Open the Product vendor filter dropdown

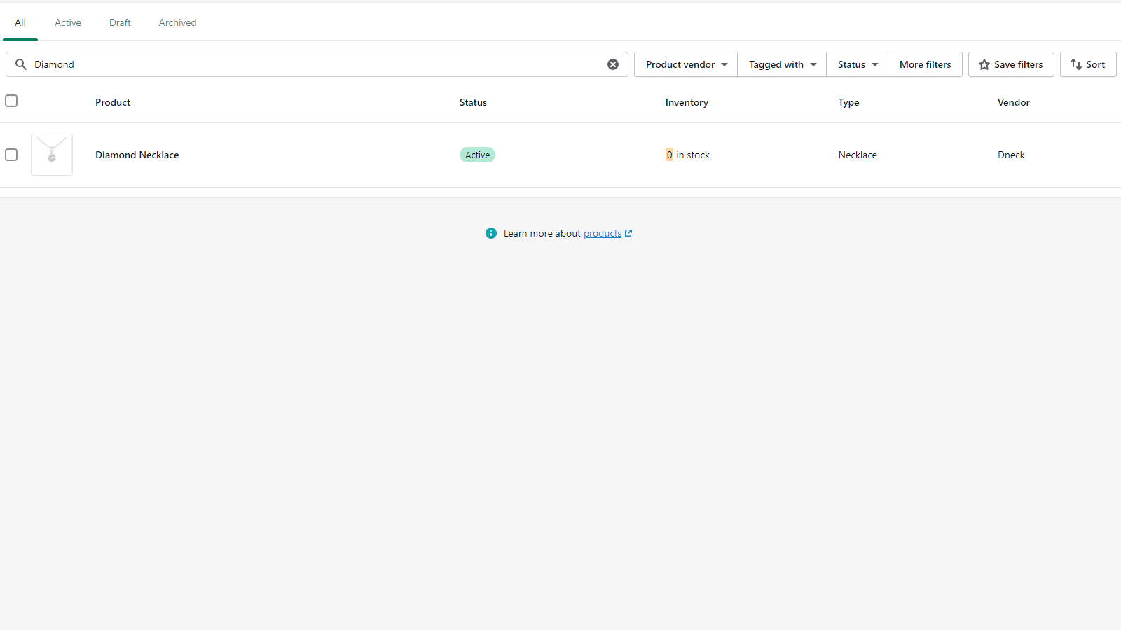pyautogui.click(x=686, y=64)
